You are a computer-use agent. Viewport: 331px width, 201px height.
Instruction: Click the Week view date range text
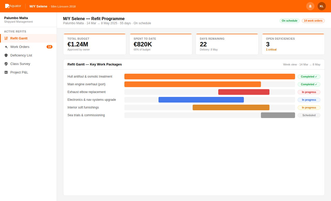(x=302, y=64)
